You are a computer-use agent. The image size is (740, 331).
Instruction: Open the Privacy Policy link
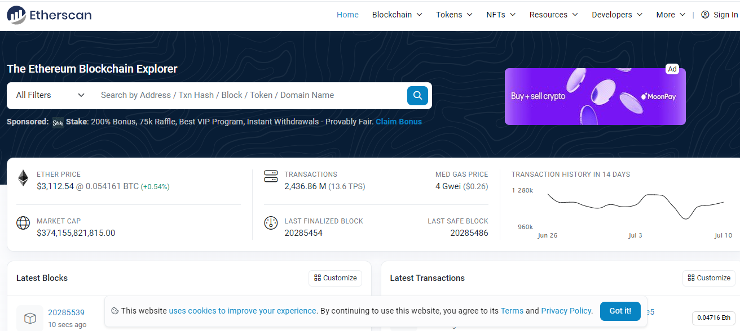pyautogui.click(x=566, y=310)
